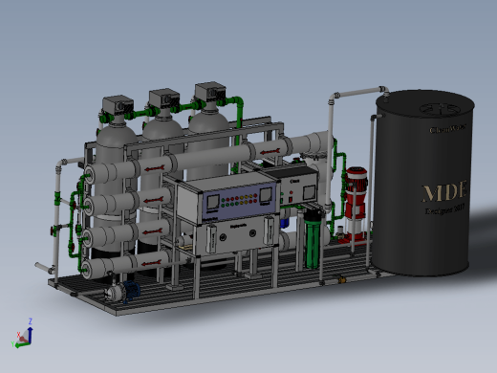Image resolution: width=497 pixels, height=373 pixels.
Task: Select the black cylindrical storage tank
Action: pos(423,183)
